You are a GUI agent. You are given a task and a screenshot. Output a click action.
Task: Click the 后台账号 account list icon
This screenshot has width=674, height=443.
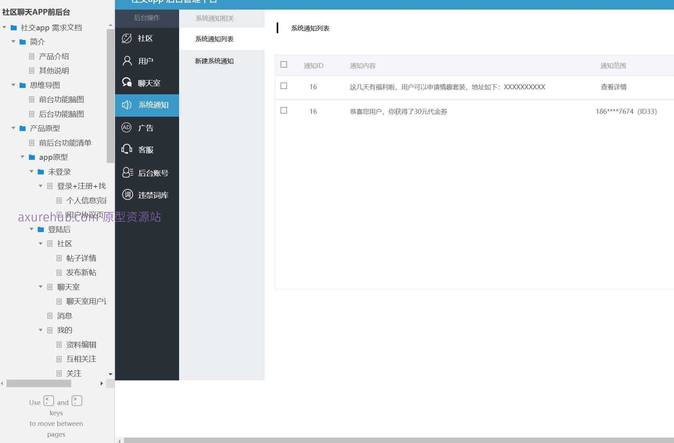[x=127, y=173]
